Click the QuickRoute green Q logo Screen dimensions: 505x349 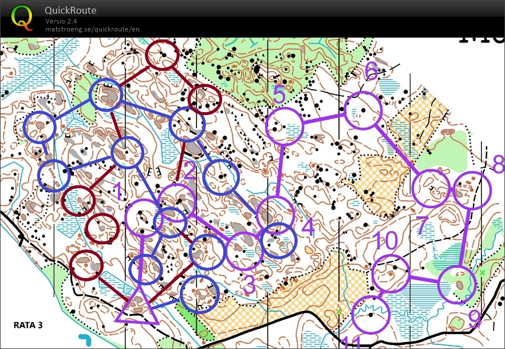point(22,17)
